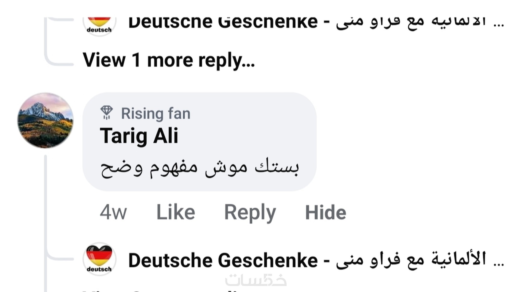
Task: Click the German flag heart avatar below the Tarig Ali comment
Action: tap(99, 259)
